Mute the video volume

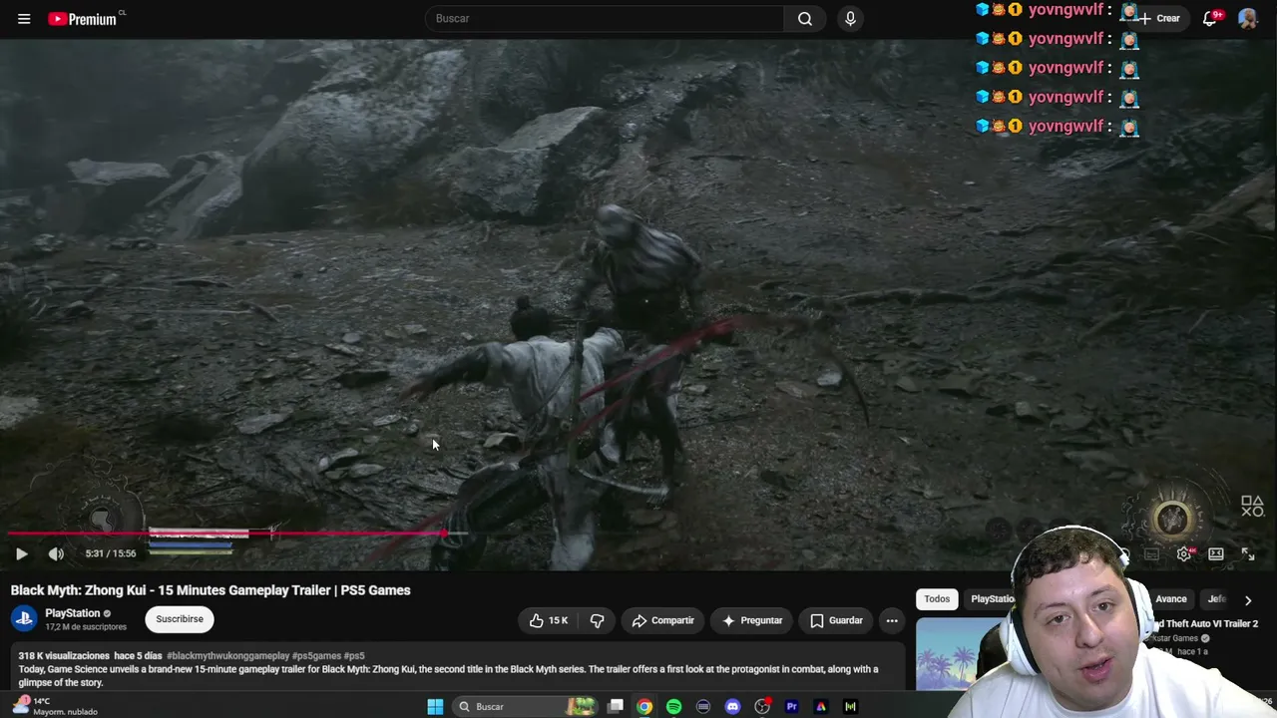56,553
